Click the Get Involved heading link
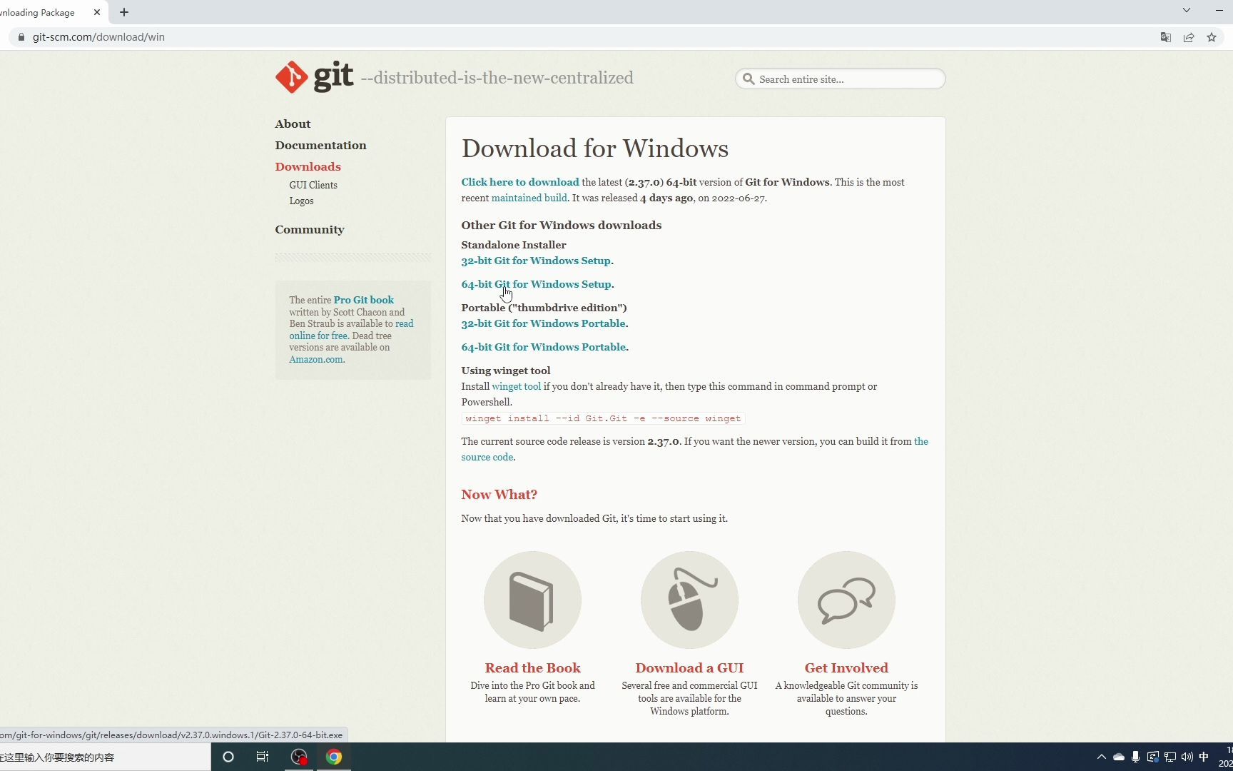 846,668
